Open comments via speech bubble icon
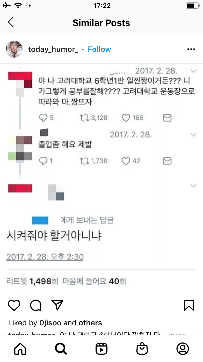Viewport: 203px width, 362px height. (36, 305)
